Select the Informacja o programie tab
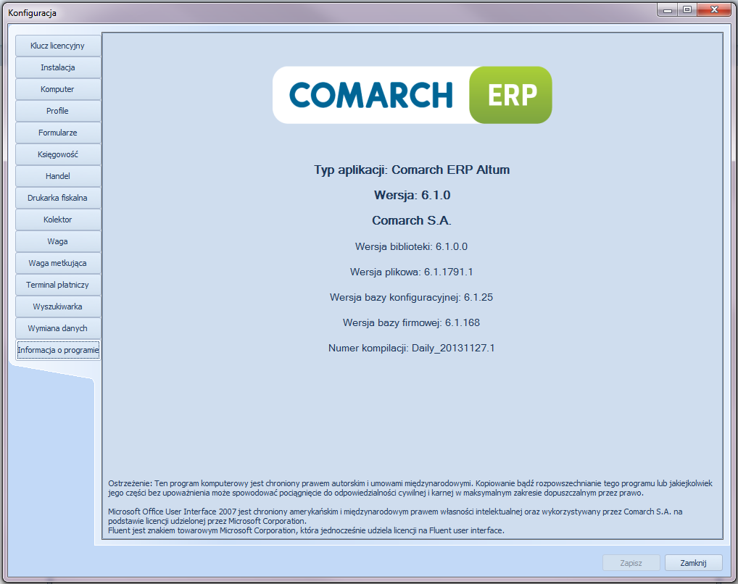 pos(58,350)
